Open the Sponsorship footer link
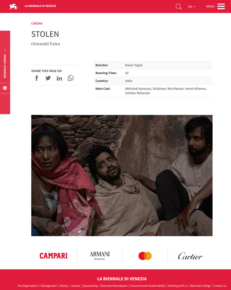Image resolution: width=231 pixels, height=290 pixels. pos(91,286)
